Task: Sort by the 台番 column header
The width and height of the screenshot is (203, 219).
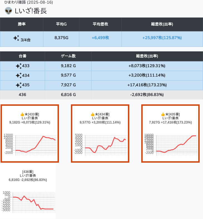Action: pyautogui.click(x=23, y=56)
